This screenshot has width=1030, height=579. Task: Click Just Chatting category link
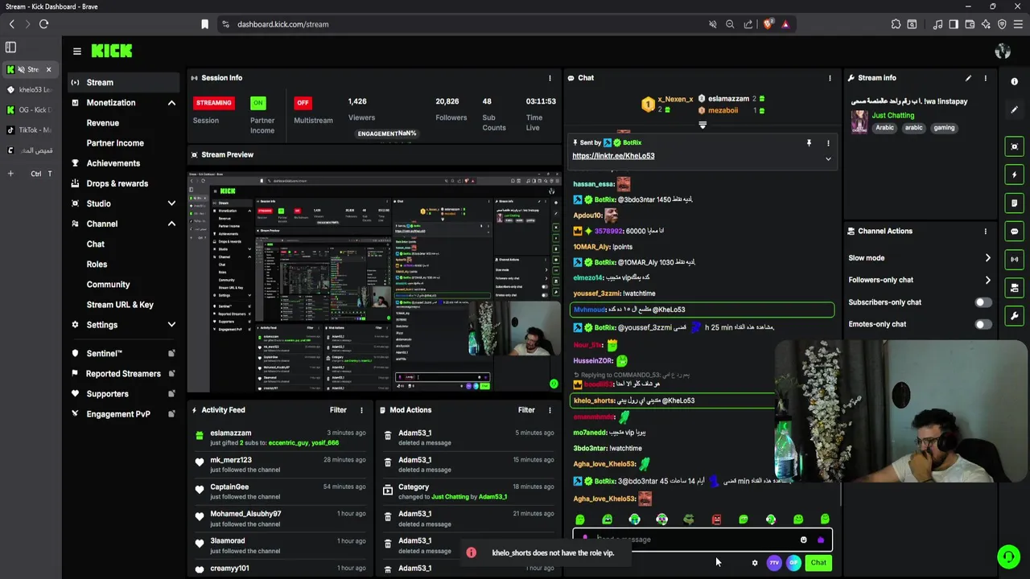893,116
